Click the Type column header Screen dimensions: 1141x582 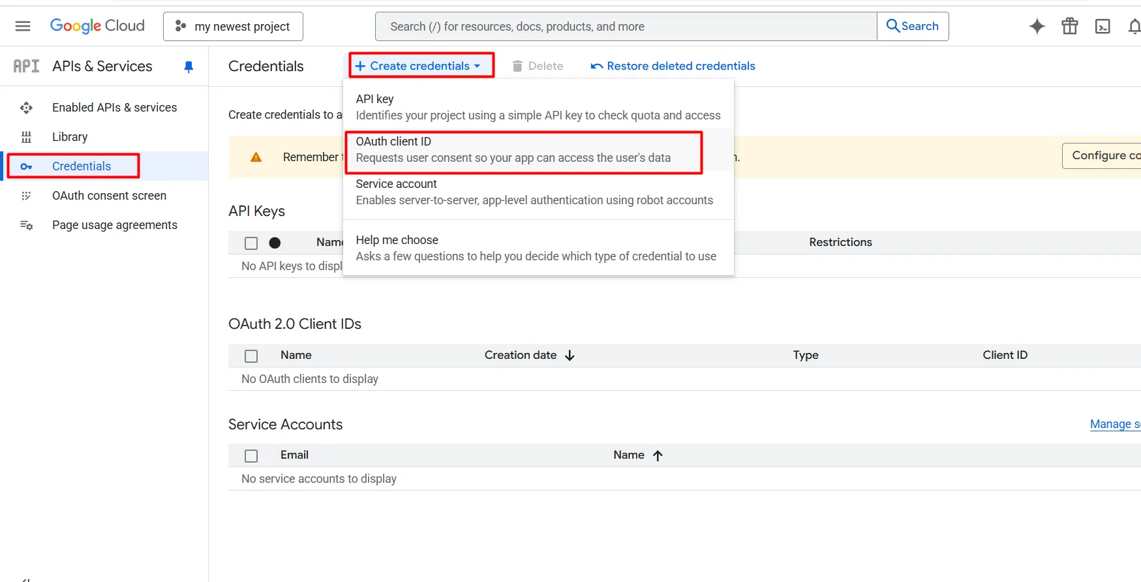(x=806, y=355)
